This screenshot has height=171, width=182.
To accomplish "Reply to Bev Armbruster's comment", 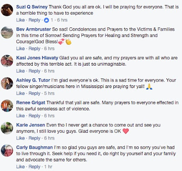I will [x=35, y=49].
